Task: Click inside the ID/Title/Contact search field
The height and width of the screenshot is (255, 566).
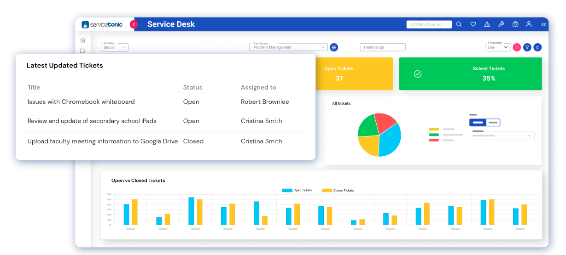Action: click(429, 25)
